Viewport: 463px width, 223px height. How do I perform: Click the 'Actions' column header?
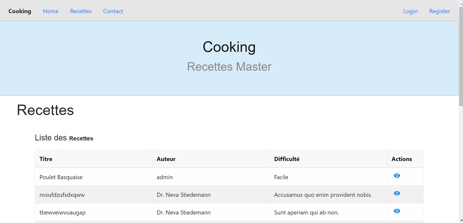tap(405, 159)
